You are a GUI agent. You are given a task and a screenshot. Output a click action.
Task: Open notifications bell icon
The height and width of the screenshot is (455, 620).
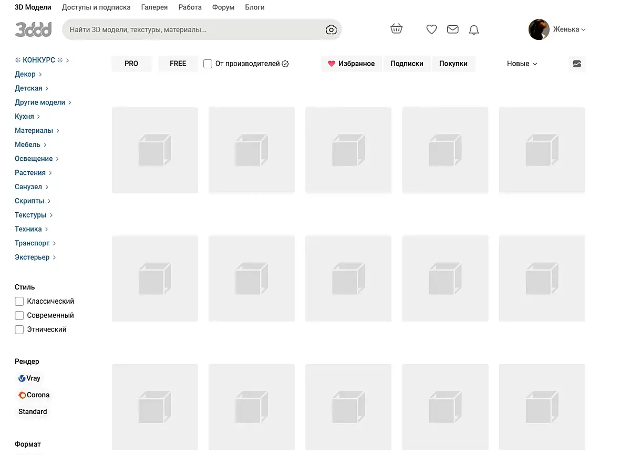[x=474, y=29]
